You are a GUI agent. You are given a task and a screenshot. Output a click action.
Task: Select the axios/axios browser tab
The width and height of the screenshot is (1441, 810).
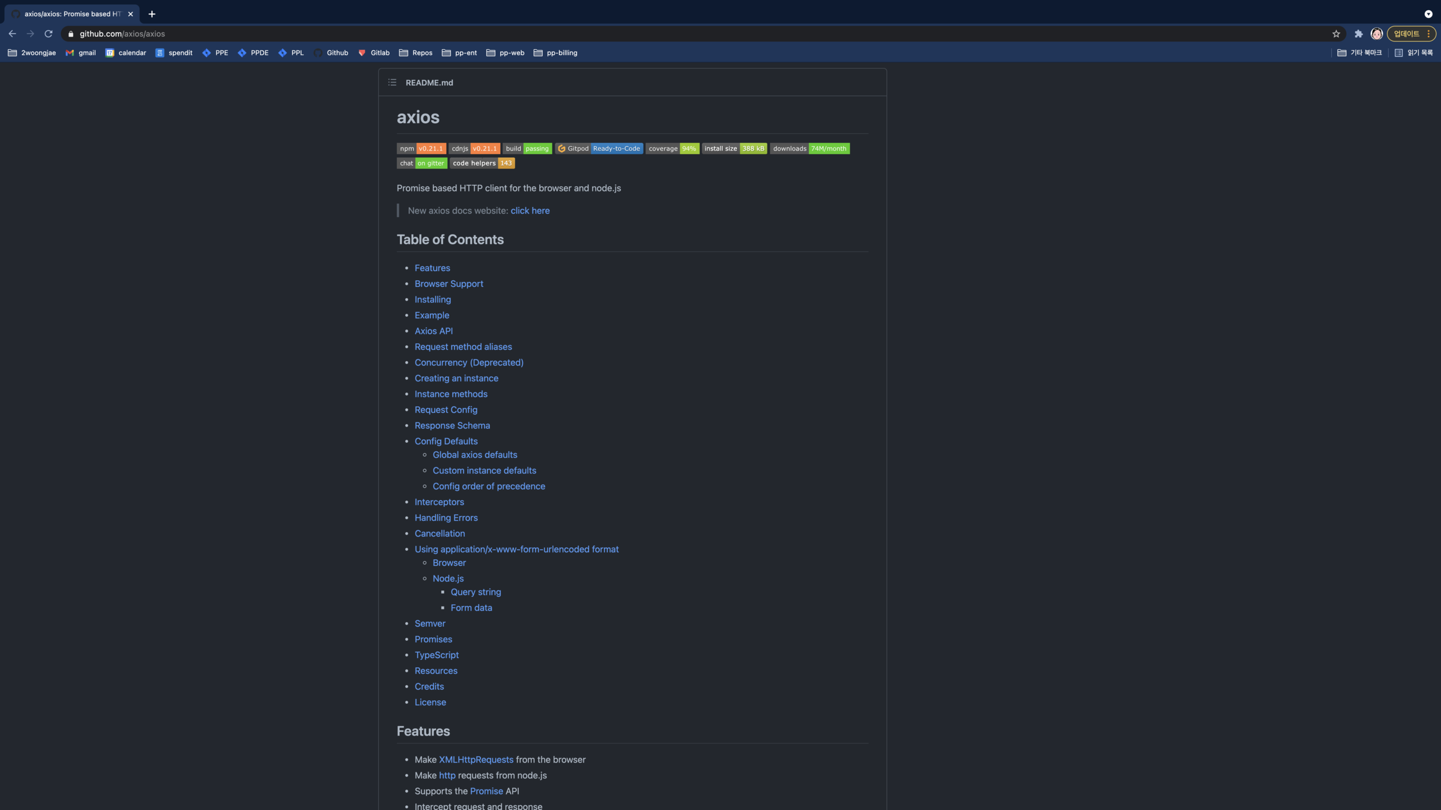click(72, 14)
